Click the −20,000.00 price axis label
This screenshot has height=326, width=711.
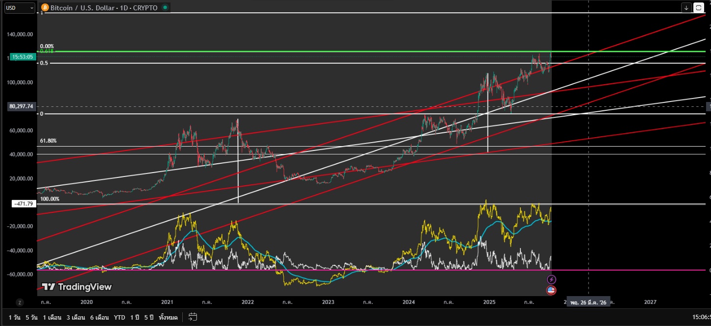click(x=20, y=226)
